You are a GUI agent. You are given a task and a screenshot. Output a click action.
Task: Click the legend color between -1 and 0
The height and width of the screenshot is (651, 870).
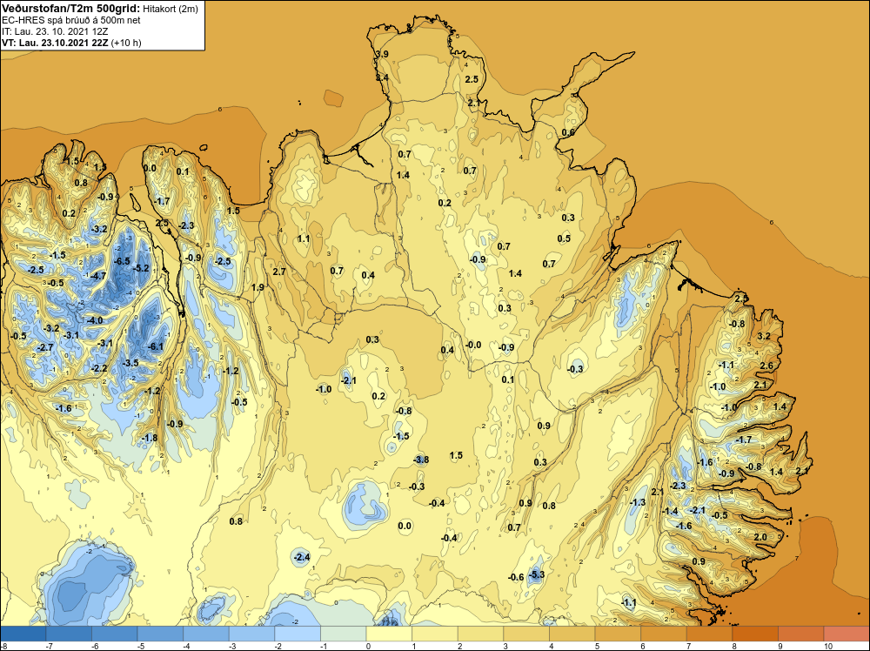(x=344, y=634)
